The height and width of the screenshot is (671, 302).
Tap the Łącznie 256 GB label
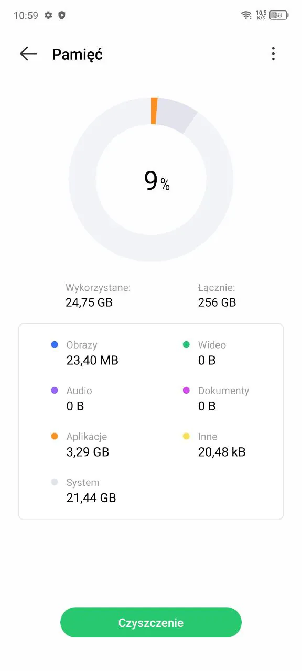217,295
